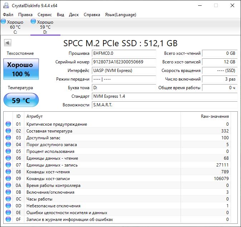Select drive D: status orb icon
The image size is (241, 227).
click(x=34, y=22)
